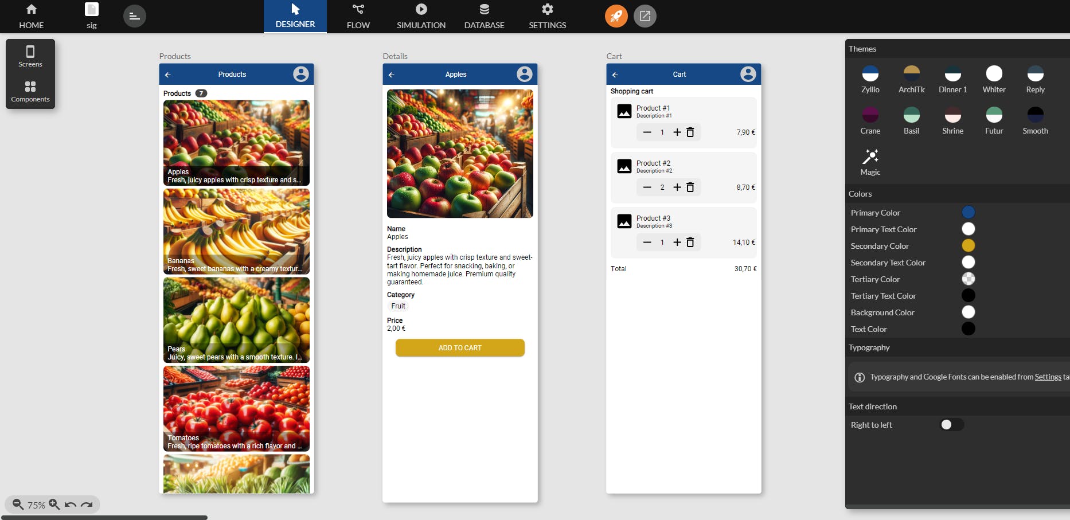Open the Secondary Color yellow swatch
The height and width of the screenshot is (520, 1070).
[x=968, y=245]
